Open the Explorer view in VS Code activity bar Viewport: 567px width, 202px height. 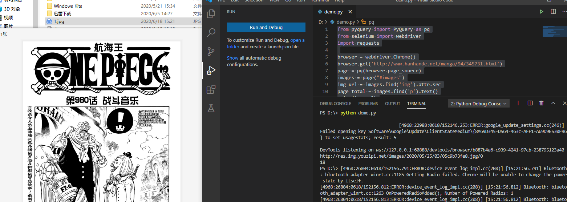pos(211,14)
